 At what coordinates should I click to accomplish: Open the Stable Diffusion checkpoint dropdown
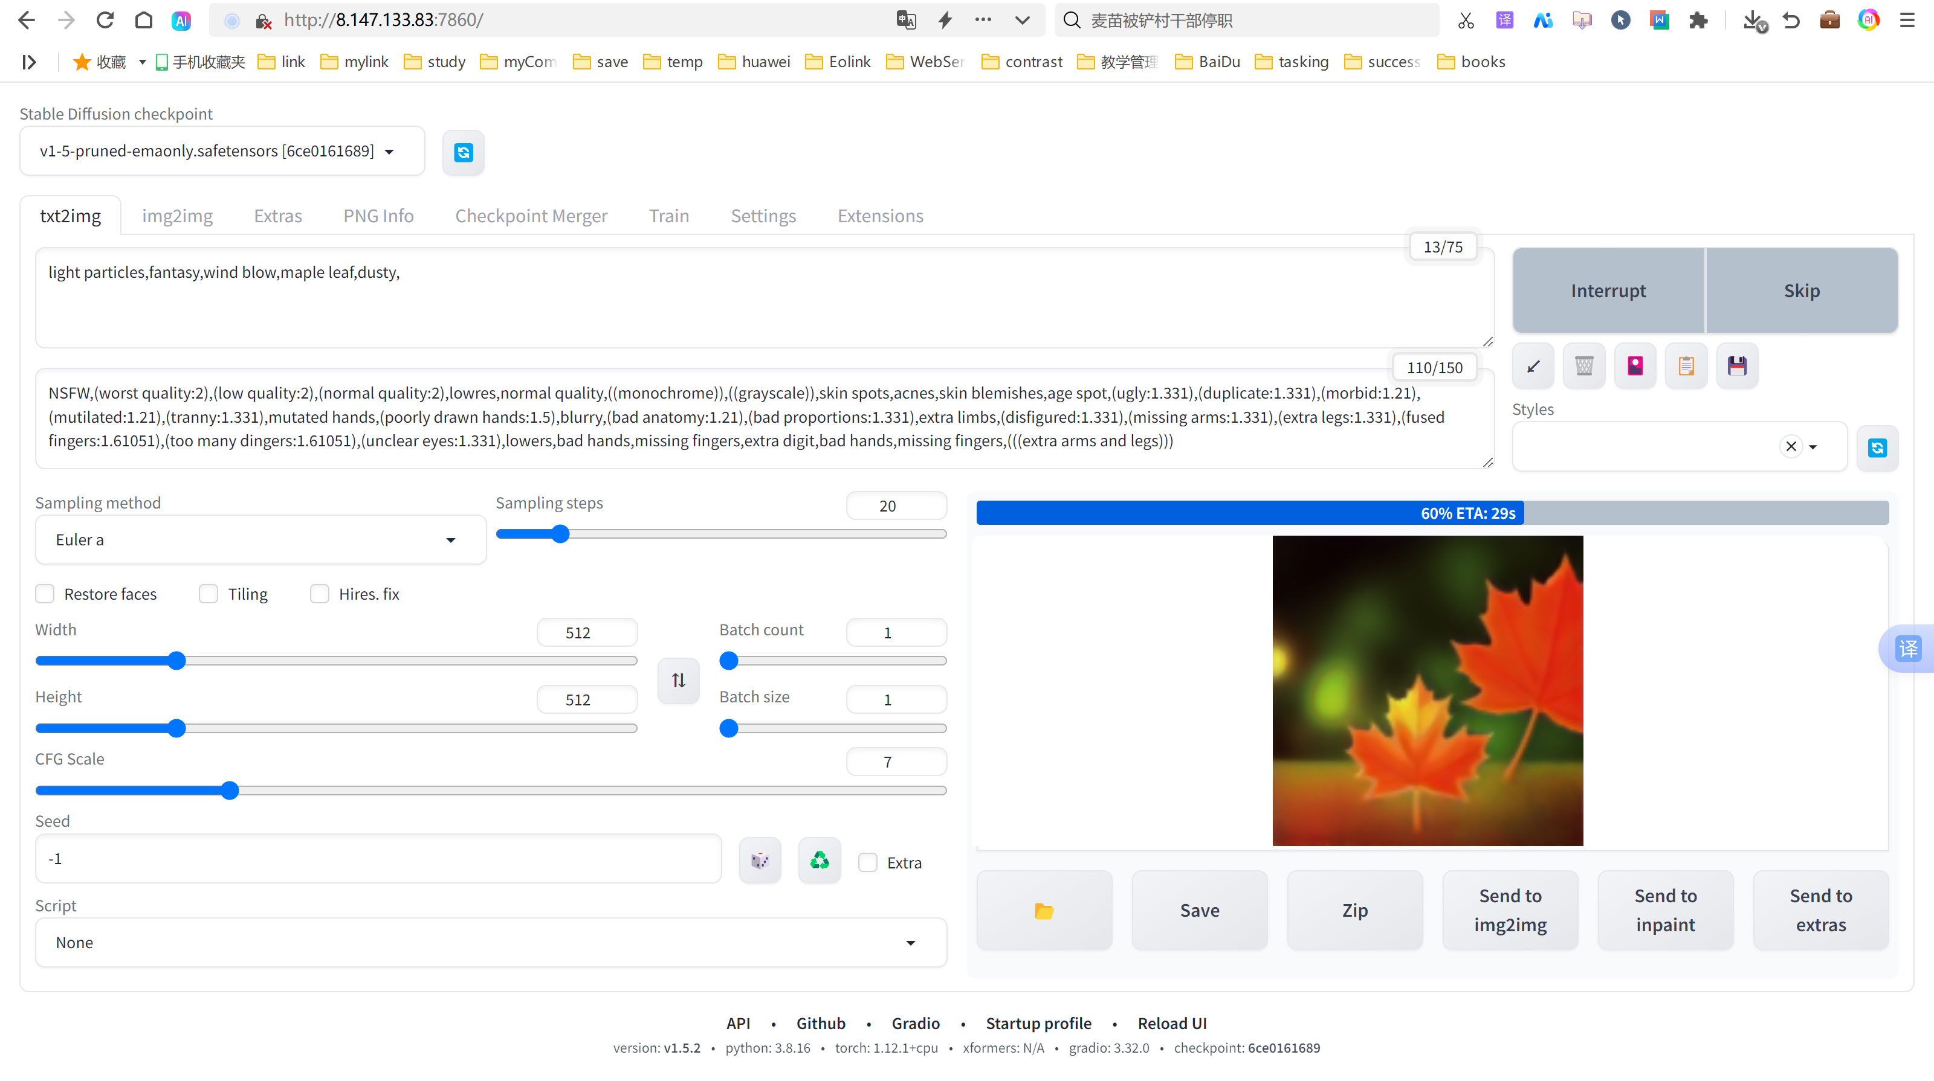222,152
